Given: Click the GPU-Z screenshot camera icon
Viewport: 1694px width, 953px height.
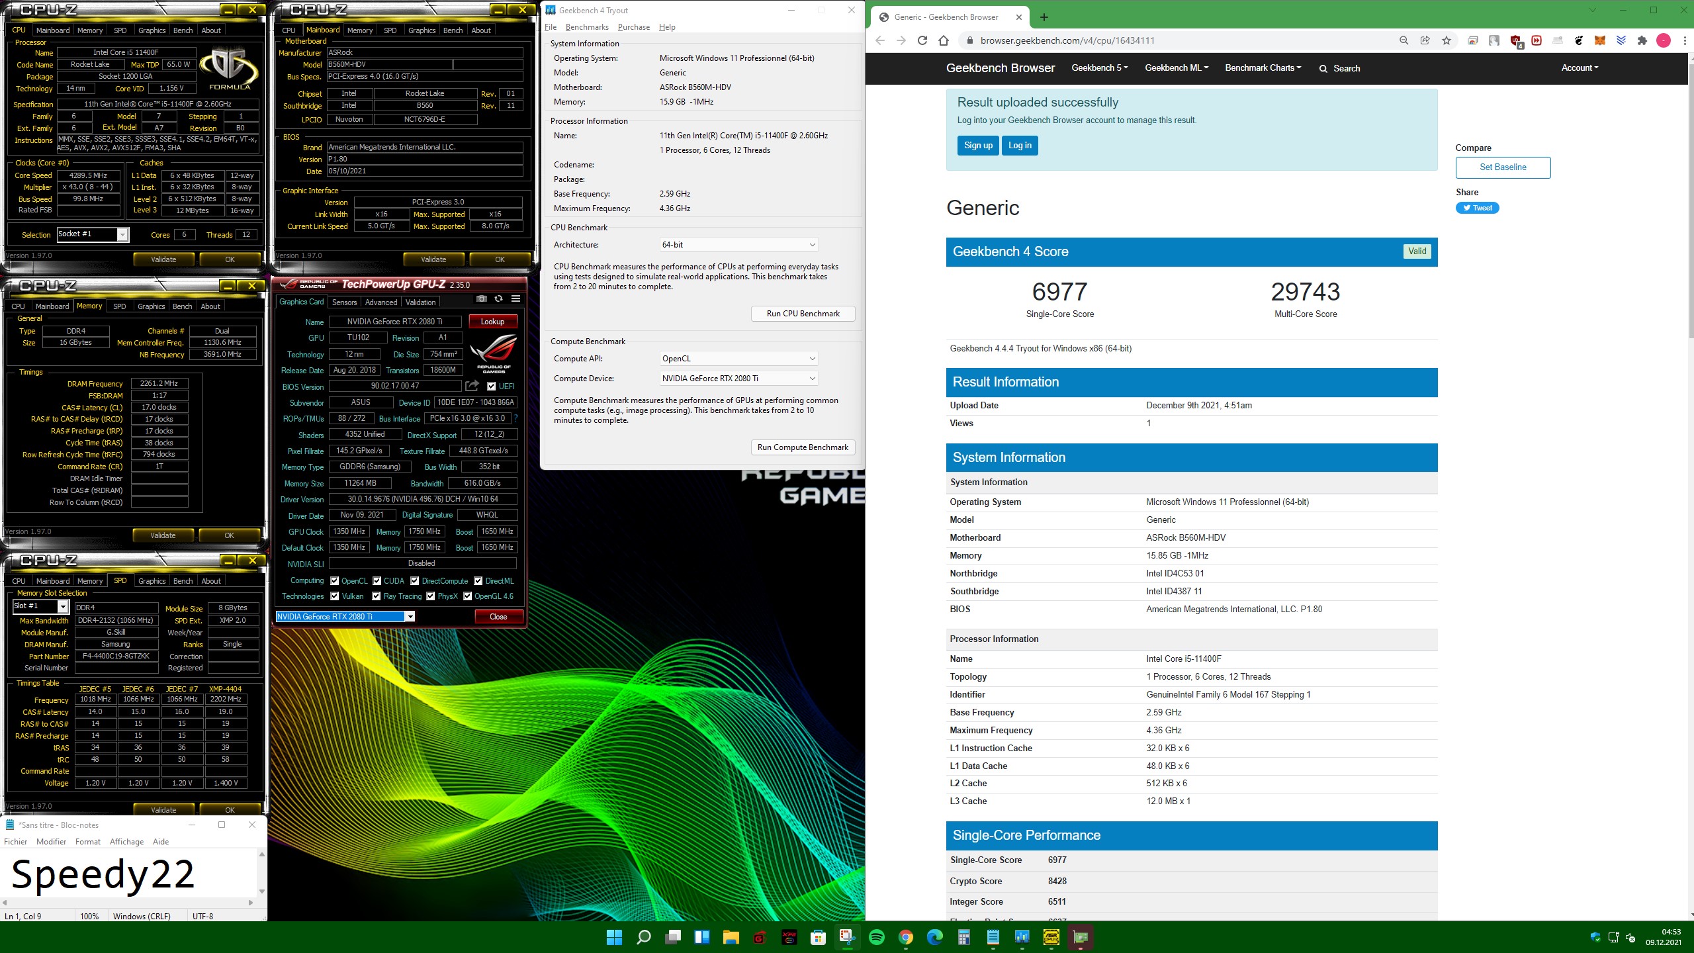Looking at the screenshot, I should [481, 299].
